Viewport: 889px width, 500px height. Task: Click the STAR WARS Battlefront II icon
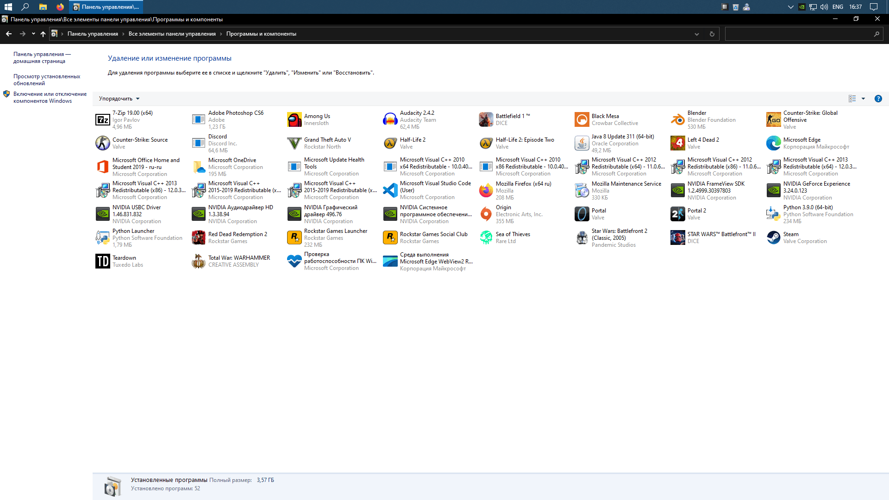pos(678,238)
